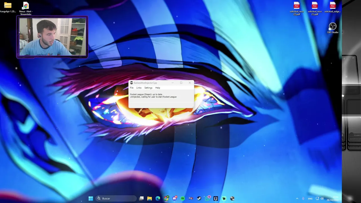The height and width of the screenshot is (203, 361).
Task: Open the volume control in the tray
Action: click(x=322, y=198)
